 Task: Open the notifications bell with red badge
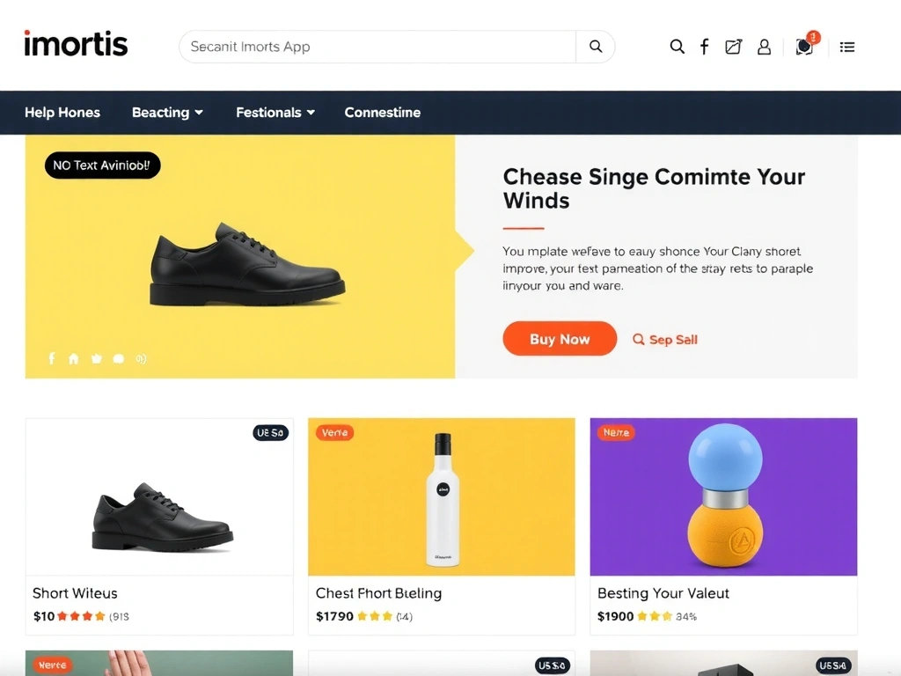[x=802, y=47]
